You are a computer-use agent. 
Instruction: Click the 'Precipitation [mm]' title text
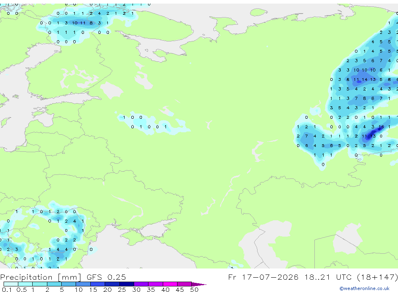(41, 277)
